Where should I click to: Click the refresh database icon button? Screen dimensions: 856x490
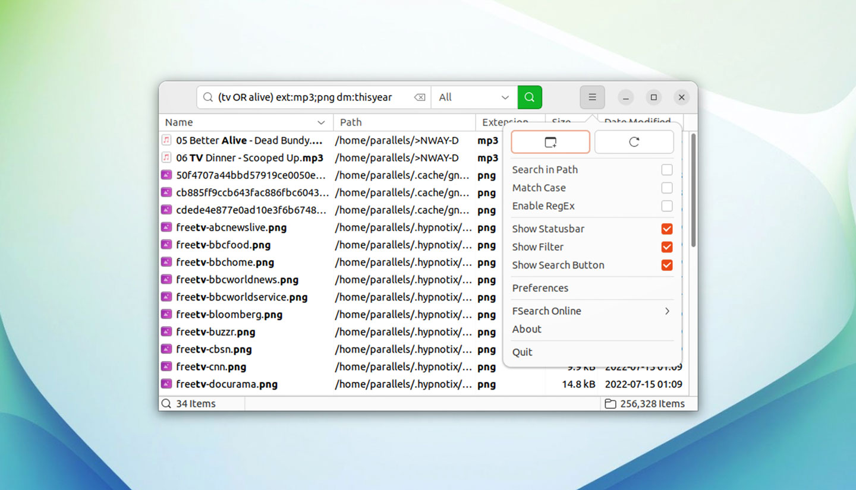pos(634,142)
